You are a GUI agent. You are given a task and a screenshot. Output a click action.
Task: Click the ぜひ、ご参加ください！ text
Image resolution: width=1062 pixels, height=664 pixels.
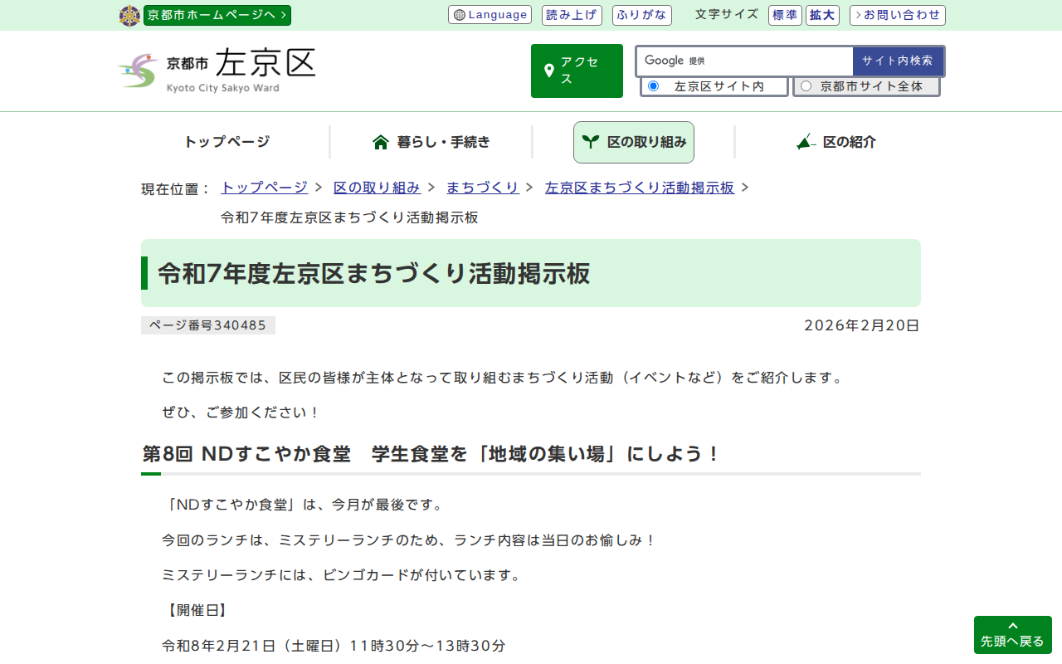pos(241,413)
